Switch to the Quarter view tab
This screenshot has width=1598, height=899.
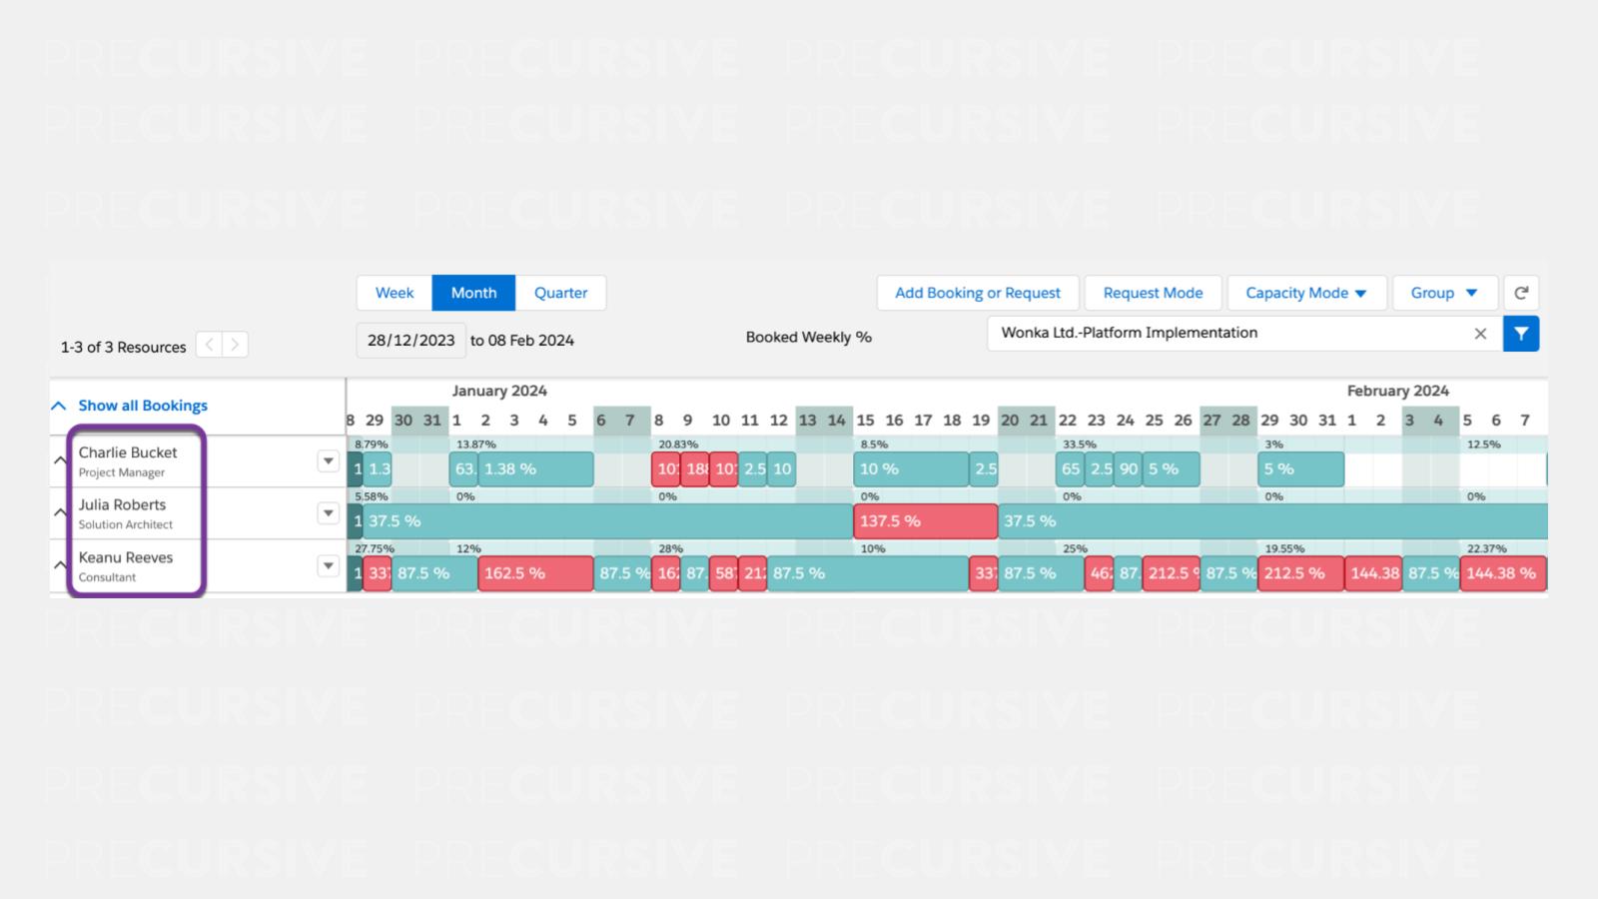560,293
